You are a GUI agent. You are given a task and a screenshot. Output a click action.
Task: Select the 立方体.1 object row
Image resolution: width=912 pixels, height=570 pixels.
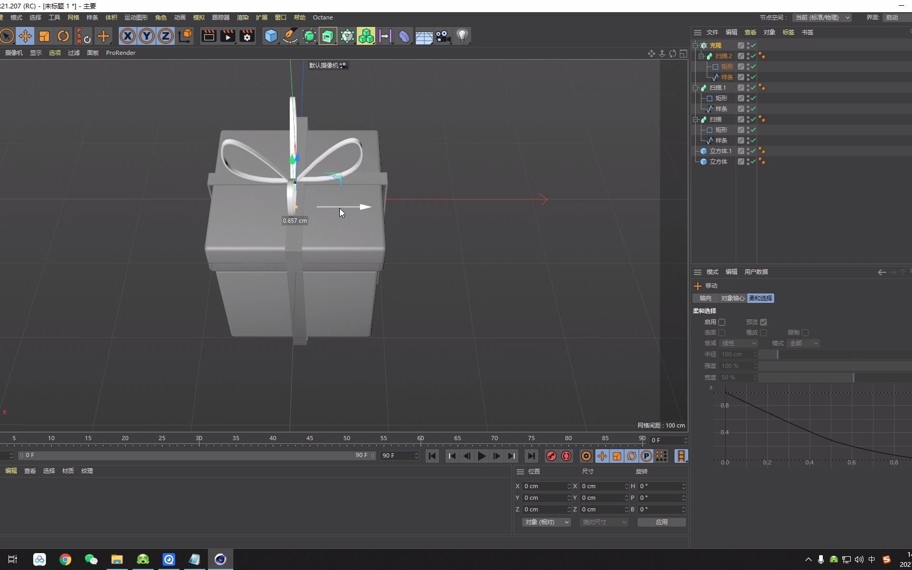coord(720,151)
